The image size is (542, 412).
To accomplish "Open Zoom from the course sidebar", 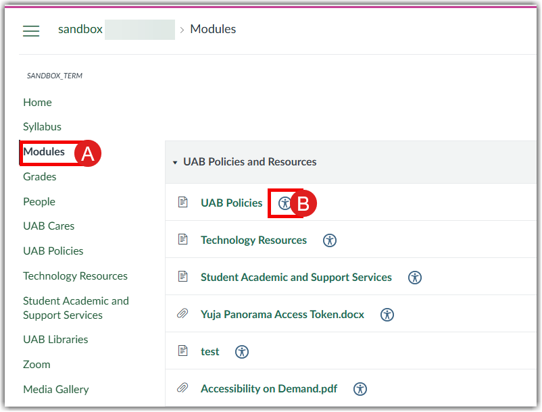I will 36,365.
